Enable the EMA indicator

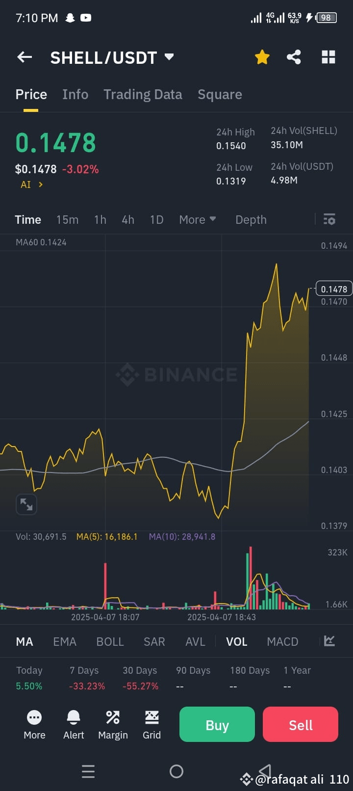pos(65,641)
